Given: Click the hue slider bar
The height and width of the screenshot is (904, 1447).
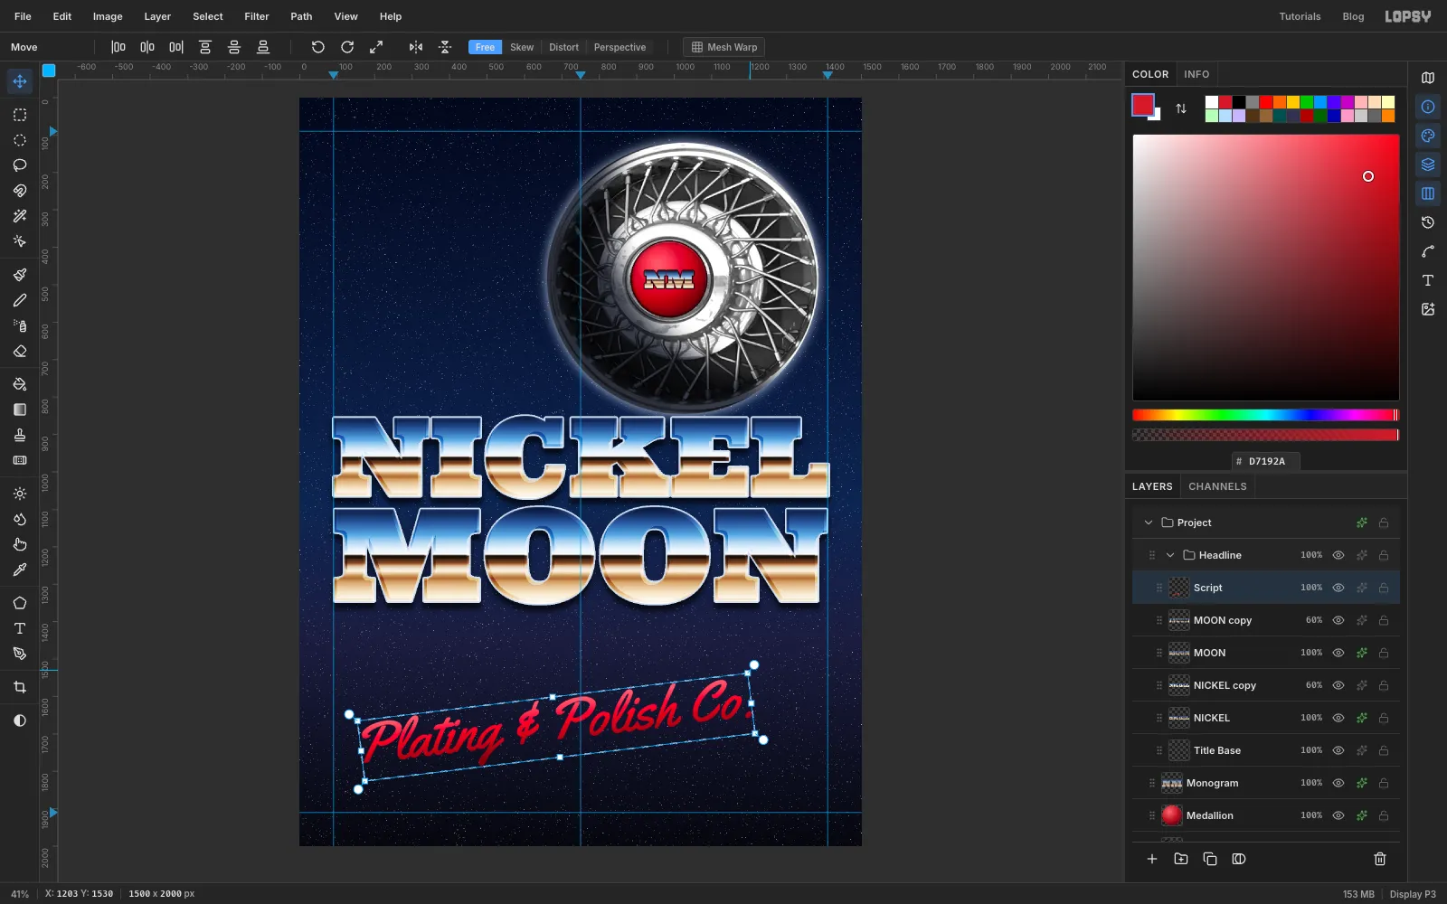Looking at the screenshot, I should point(1265,415).
